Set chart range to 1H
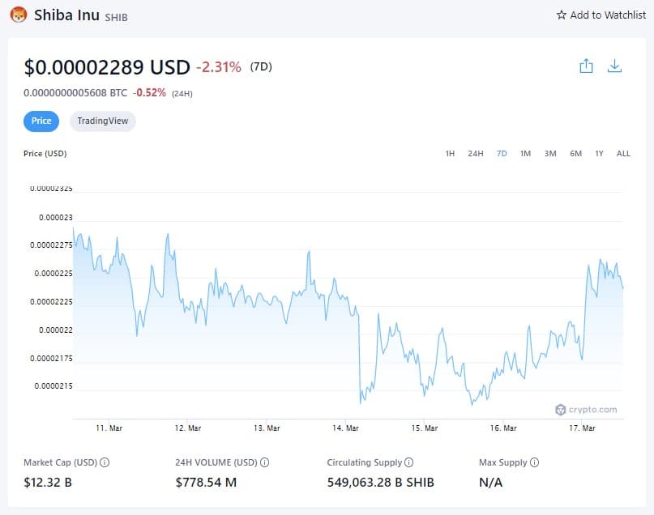This screenshot has height=515, width=654. [x=450, y=153]
